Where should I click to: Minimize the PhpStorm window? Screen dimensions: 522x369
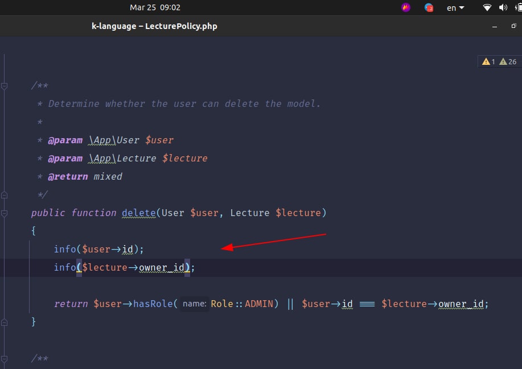495,26
